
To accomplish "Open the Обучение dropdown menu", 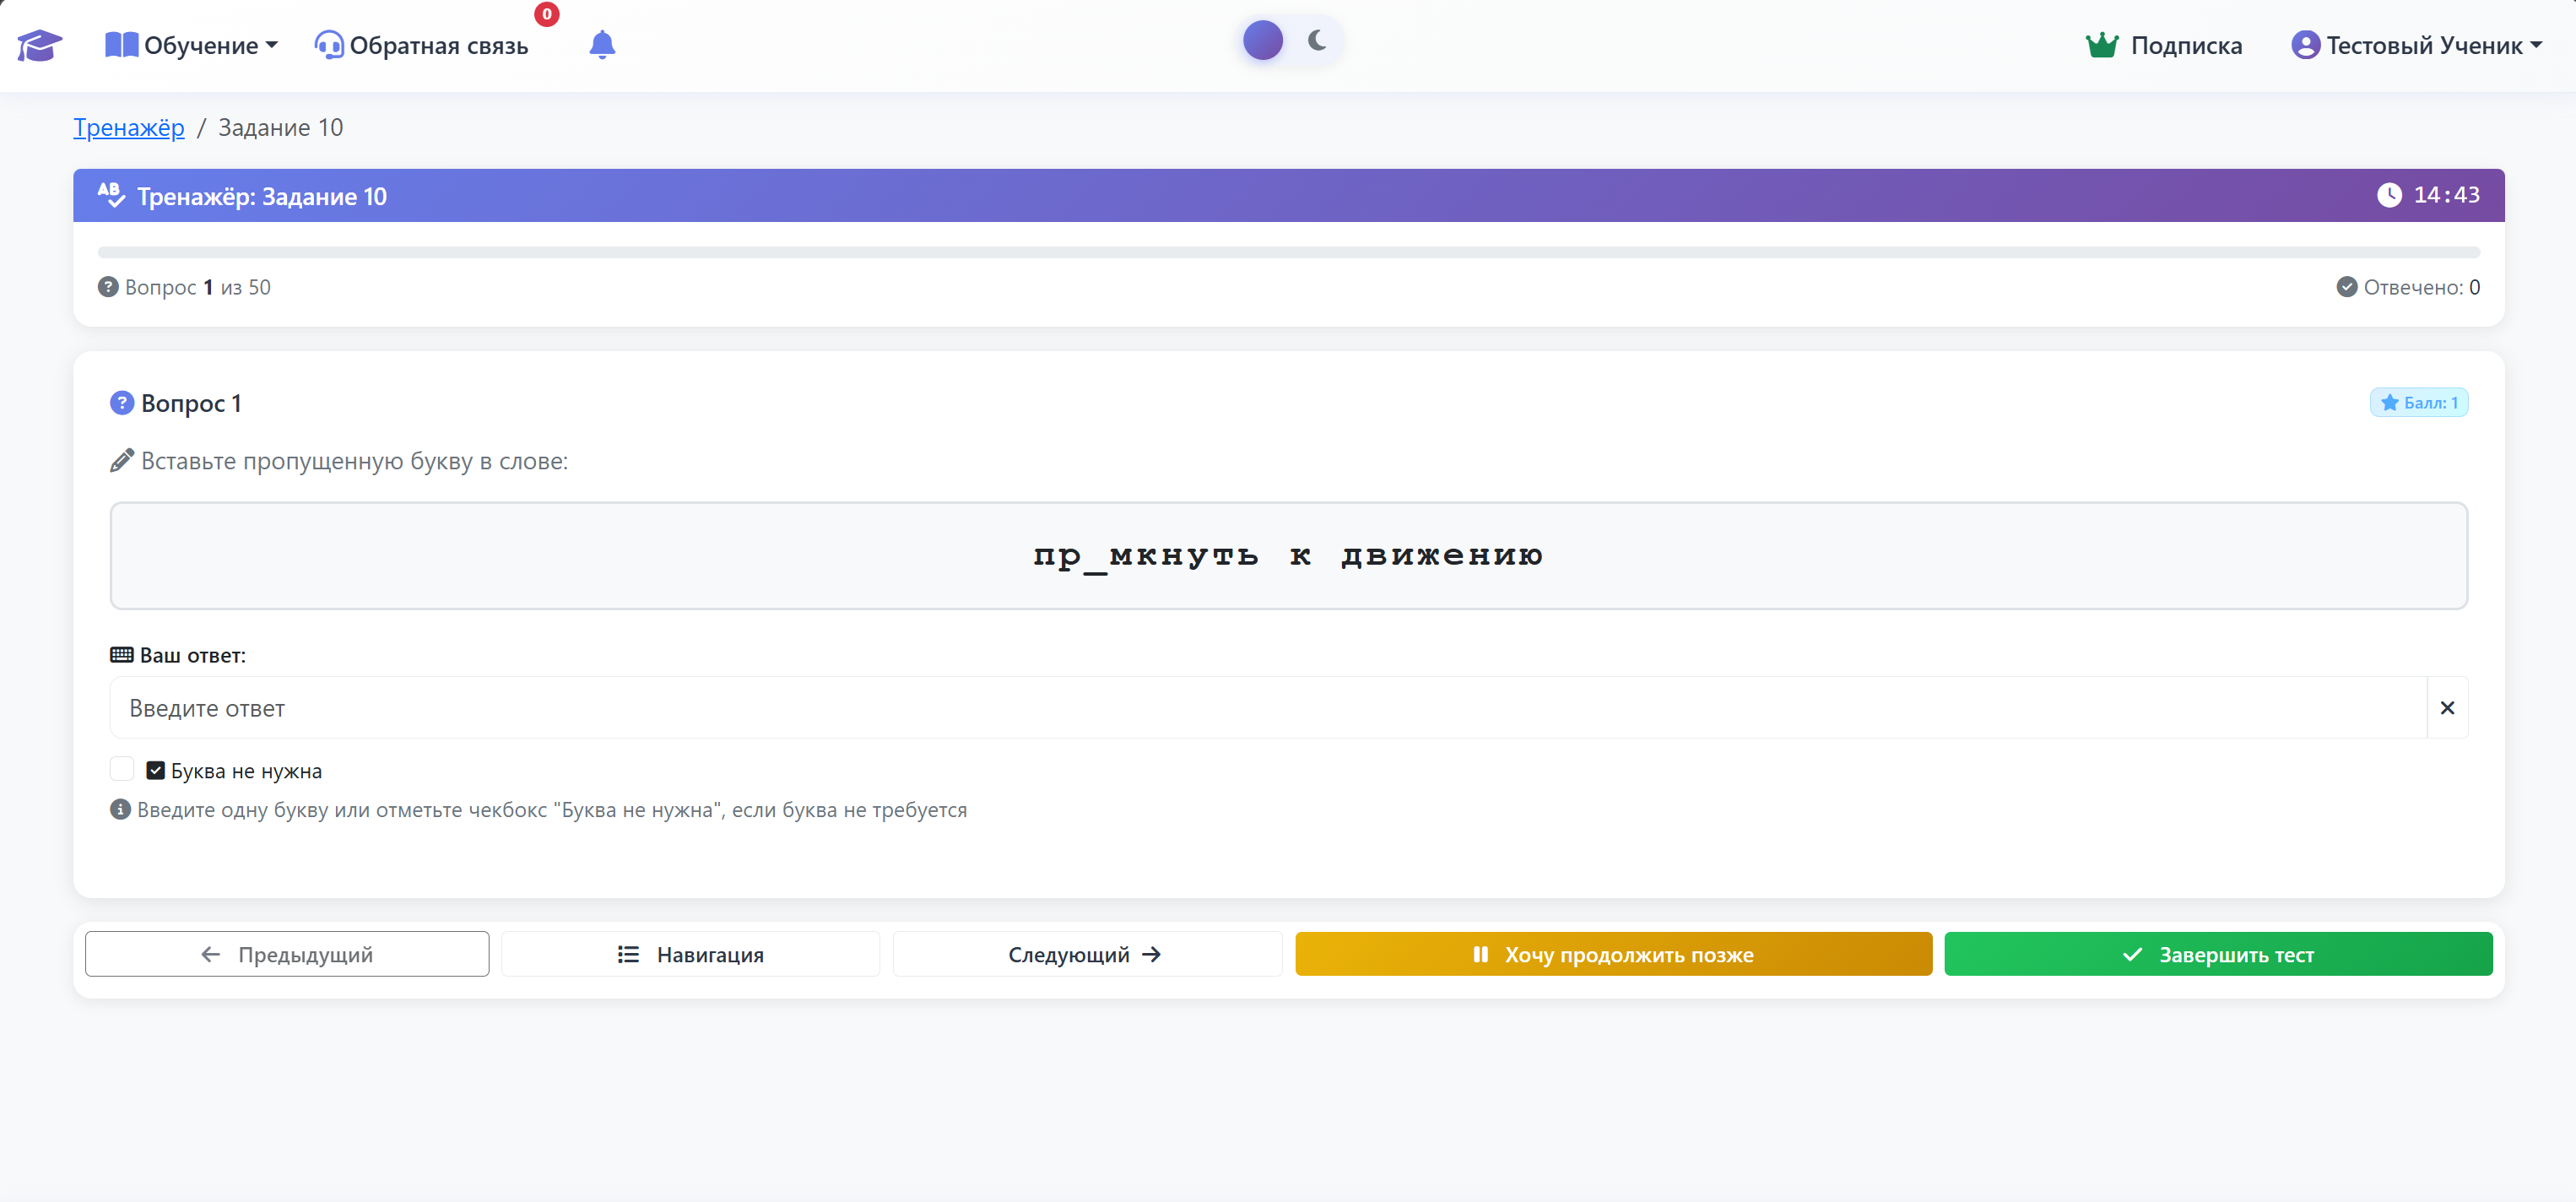I will click(191, 45).
